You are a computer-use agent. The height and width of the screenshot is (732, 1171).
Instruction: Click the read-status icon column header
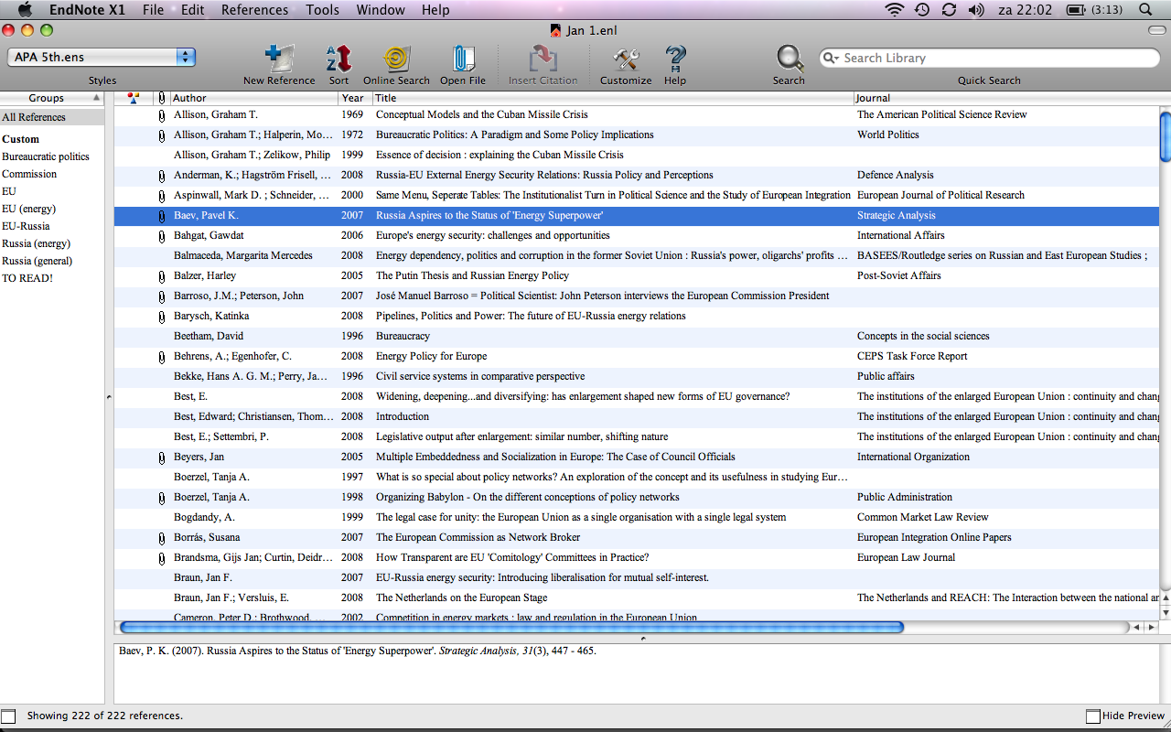pyautogui.click(x=134, y=98)
